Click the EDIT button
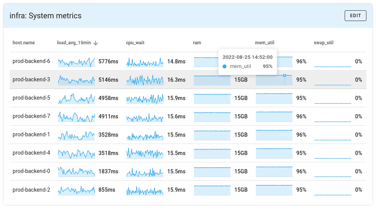The height and width of the screenshot is (210, 376). [x=355, y=16]
